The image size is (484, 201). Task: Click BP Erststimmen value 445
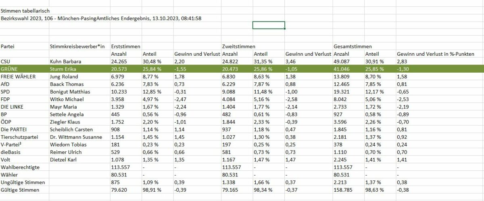(x=115, y=114)
